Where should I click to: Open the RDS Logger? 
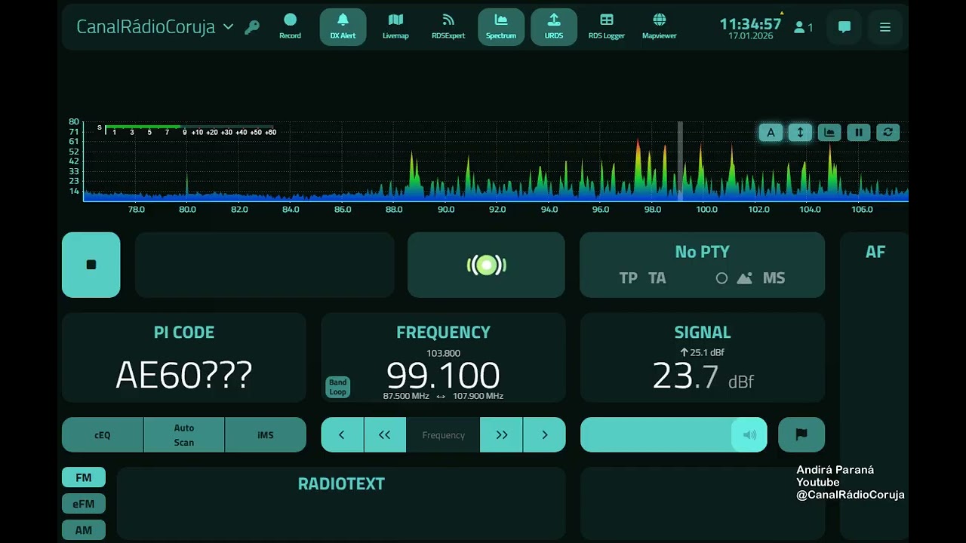[607, 26]
